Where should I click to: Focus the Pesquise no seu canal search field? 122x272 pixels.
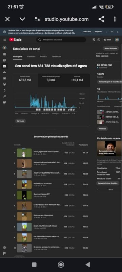click(61, 40)
